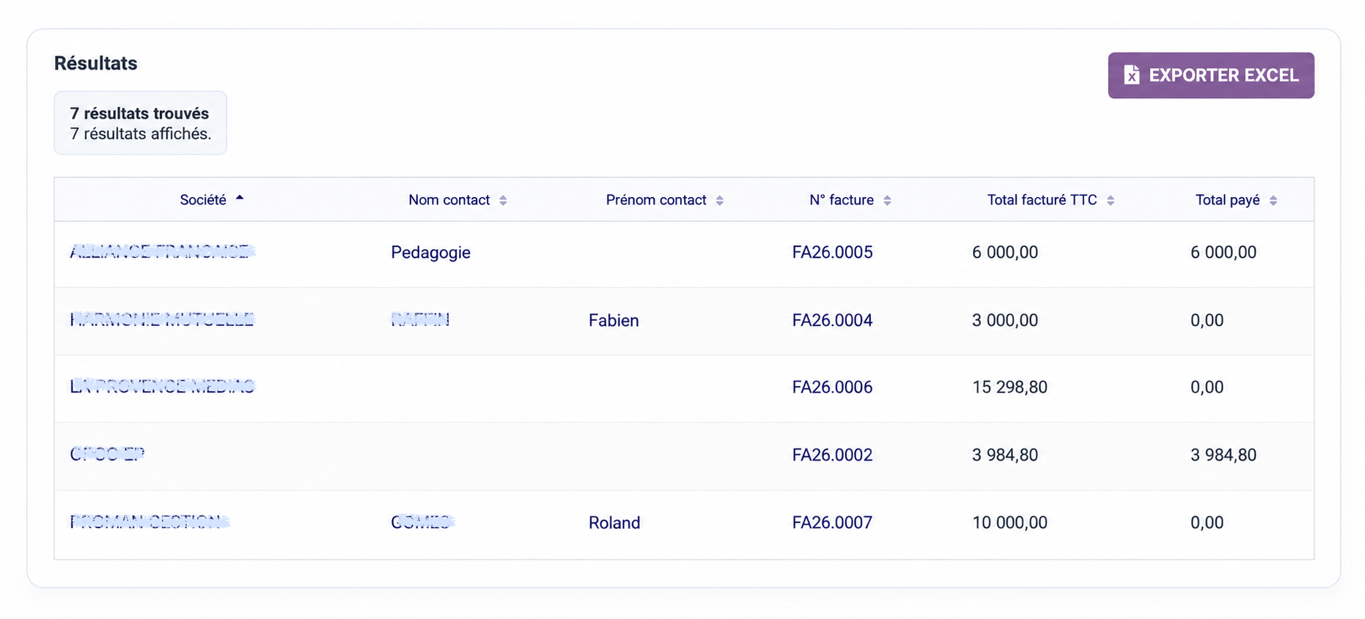Click the Total payé column header
The width and height of the screenshot is (1365, 619).
(1227, 200)
